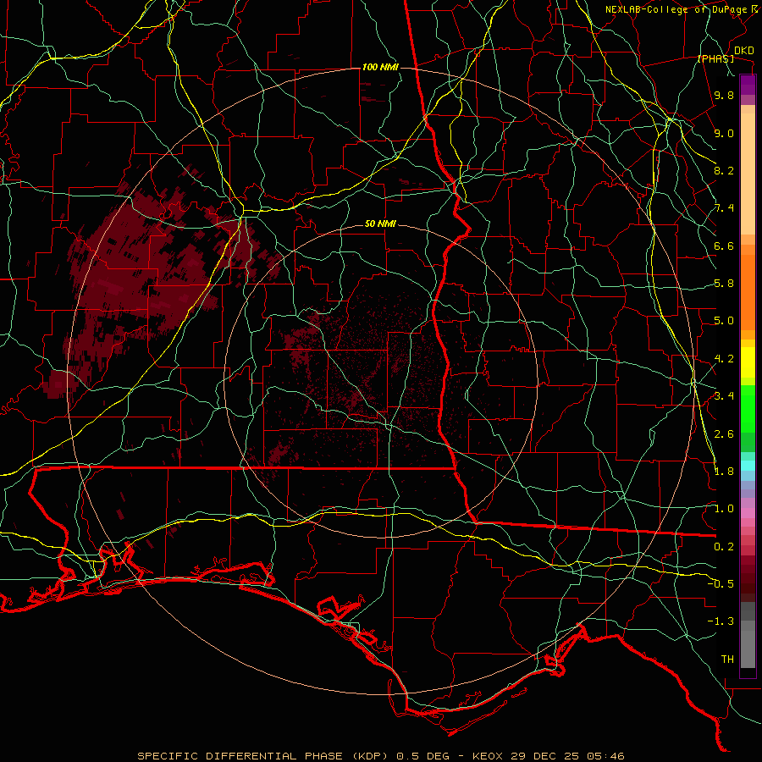Pick the bright green segment of color bar
Image resolution: width=762 pixels, height=762 pixels.
[x=748, y=408]
